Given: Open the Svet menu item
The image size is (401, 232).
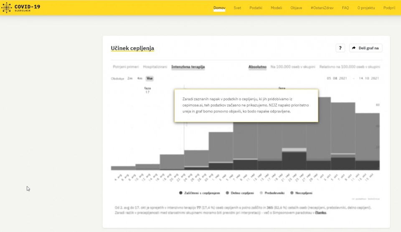Looking at the screenshot, I should [x=237, y=8].
